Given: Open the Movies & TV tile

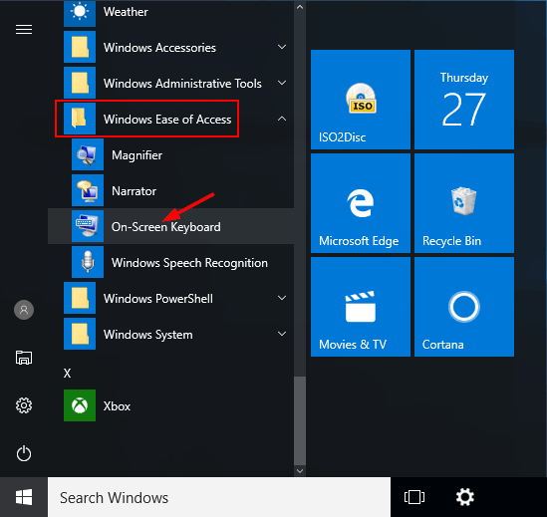Looking at the screenshot, I should 361,307.
